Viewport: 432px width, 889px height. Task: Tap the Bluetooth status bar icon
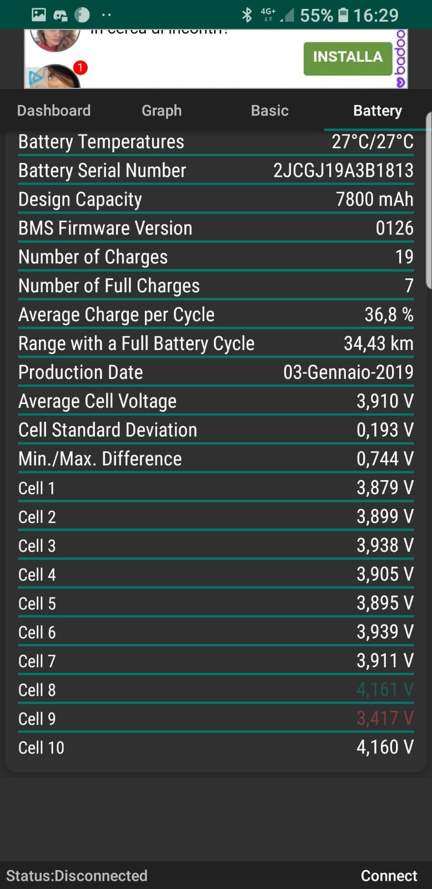point(247,15)
